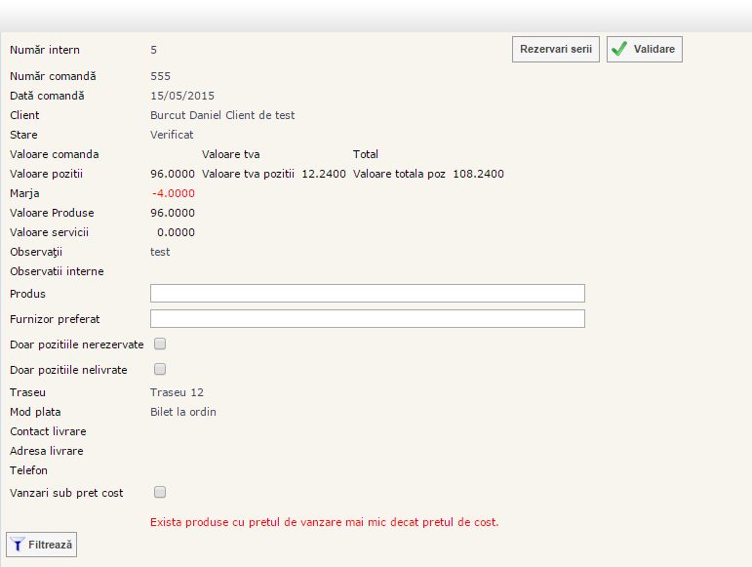Select order number 555

click(160, 76)
